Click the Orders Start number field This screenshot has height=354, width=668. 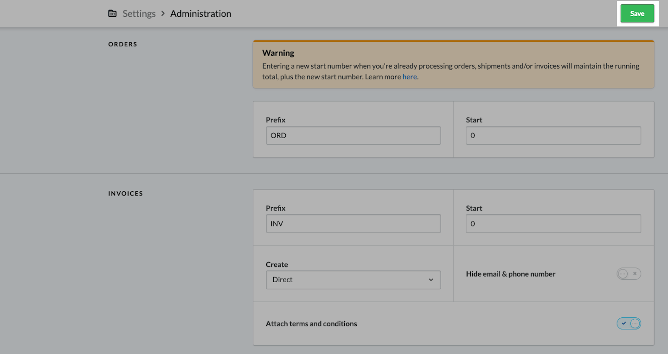click(x=553, y=136)
